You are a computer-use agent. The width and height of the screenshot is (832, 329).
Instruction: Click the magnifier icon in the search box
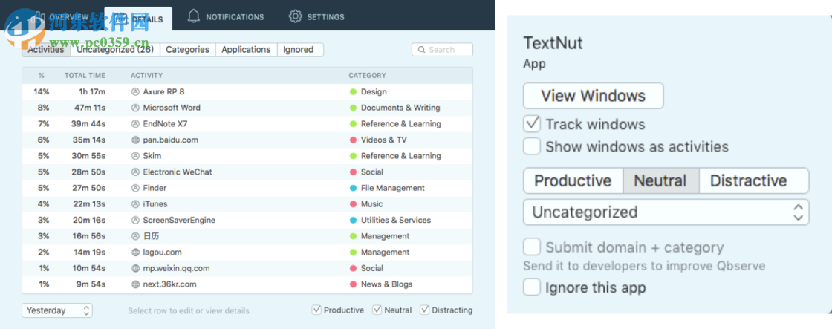point(422,50)
